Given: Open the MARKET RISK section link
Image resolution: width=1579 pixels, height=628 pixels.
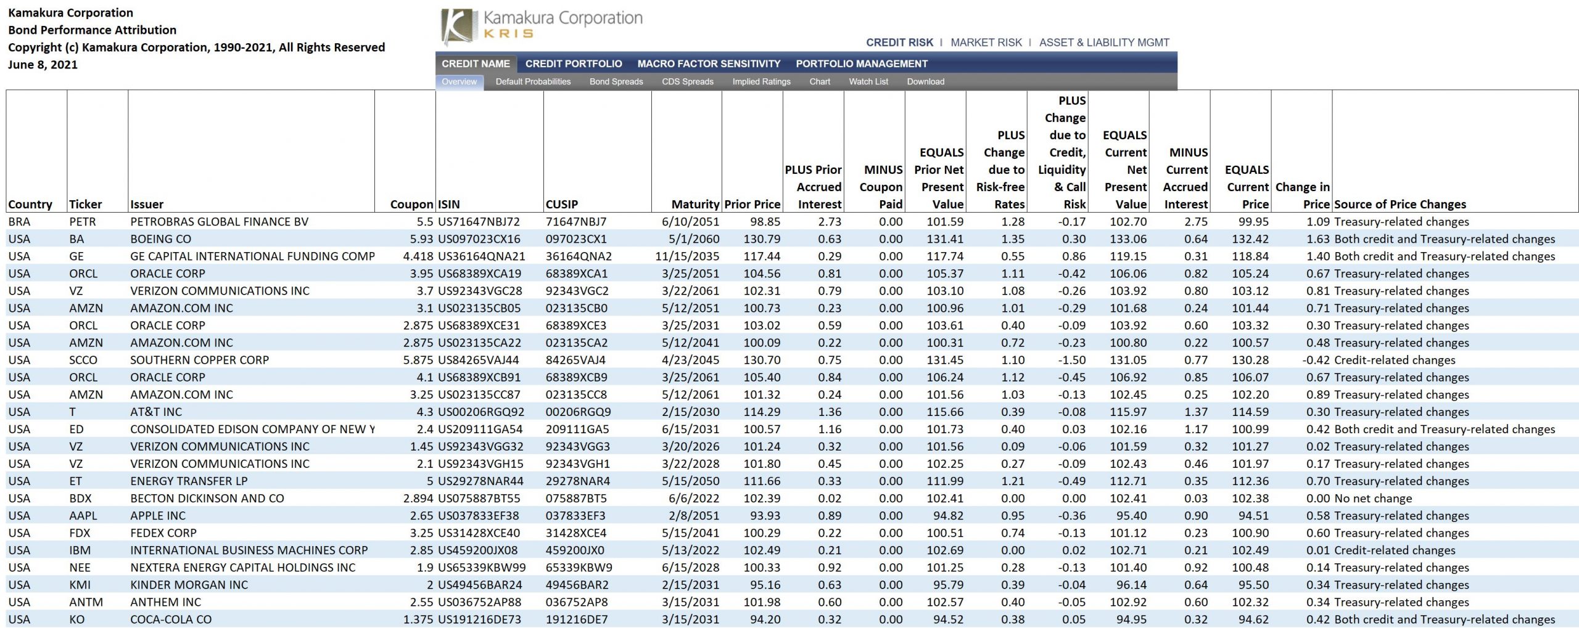Looking at the screenshot, I should pos(986,43).
